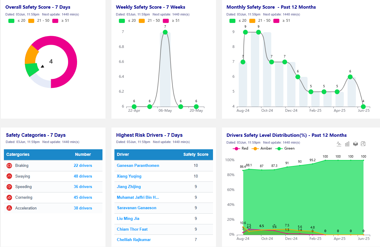The width and height of the screenshot is (380, 247).
Task: Click the Safety Score column header
Action: (x=196, y=155)
